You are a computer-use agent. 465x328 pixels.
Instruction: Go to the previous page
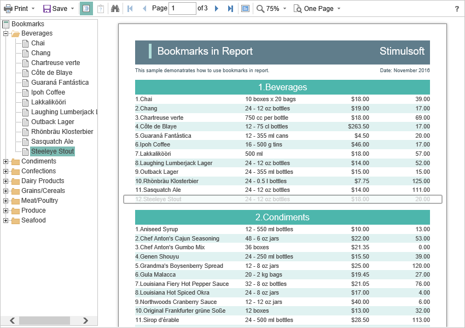143,8
